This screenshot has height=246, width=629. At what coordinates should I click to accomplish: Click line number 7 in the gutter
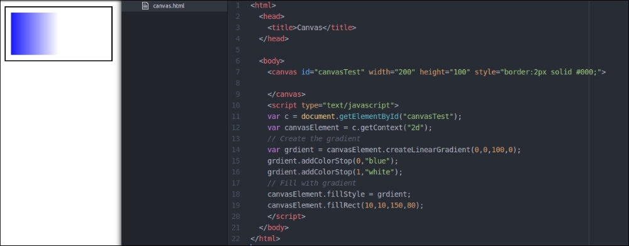[x=238, y=72]
